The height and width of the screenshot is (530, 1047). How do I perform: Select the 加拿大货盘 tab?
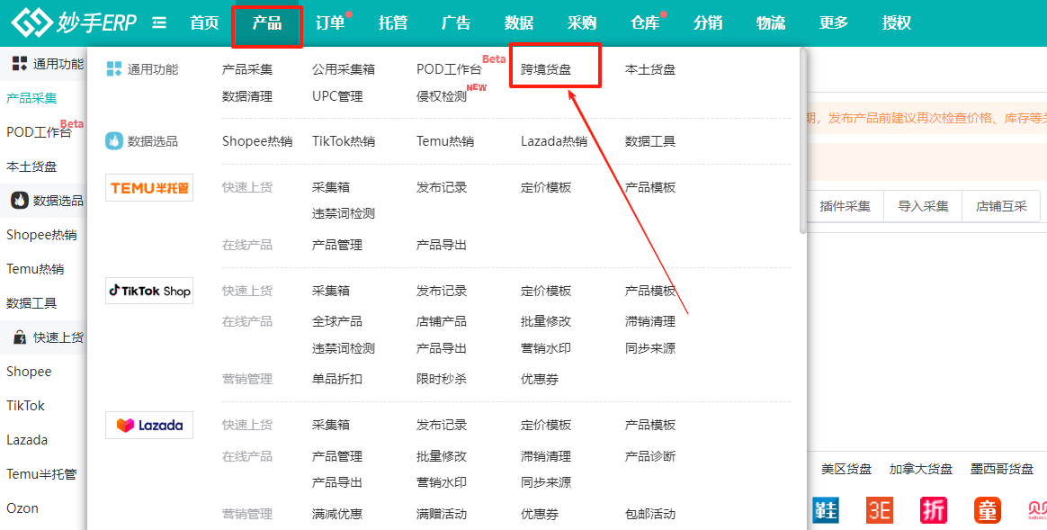click(x=921, y=469)
